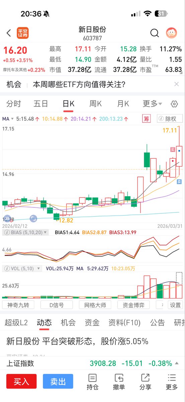This screenshot has height=402, width=185.
Task: Tap the info icon beside 除权
Action: tap(161, 119)
